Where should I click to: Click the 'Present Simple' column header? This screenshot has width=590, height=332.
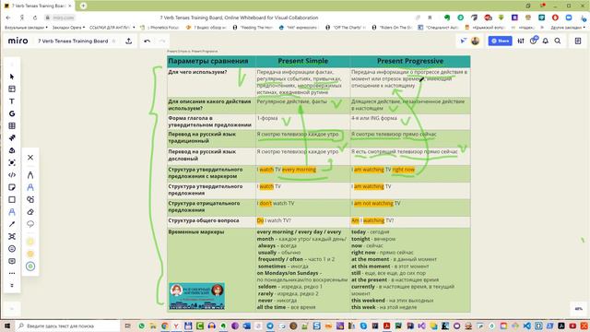[303, 61]
